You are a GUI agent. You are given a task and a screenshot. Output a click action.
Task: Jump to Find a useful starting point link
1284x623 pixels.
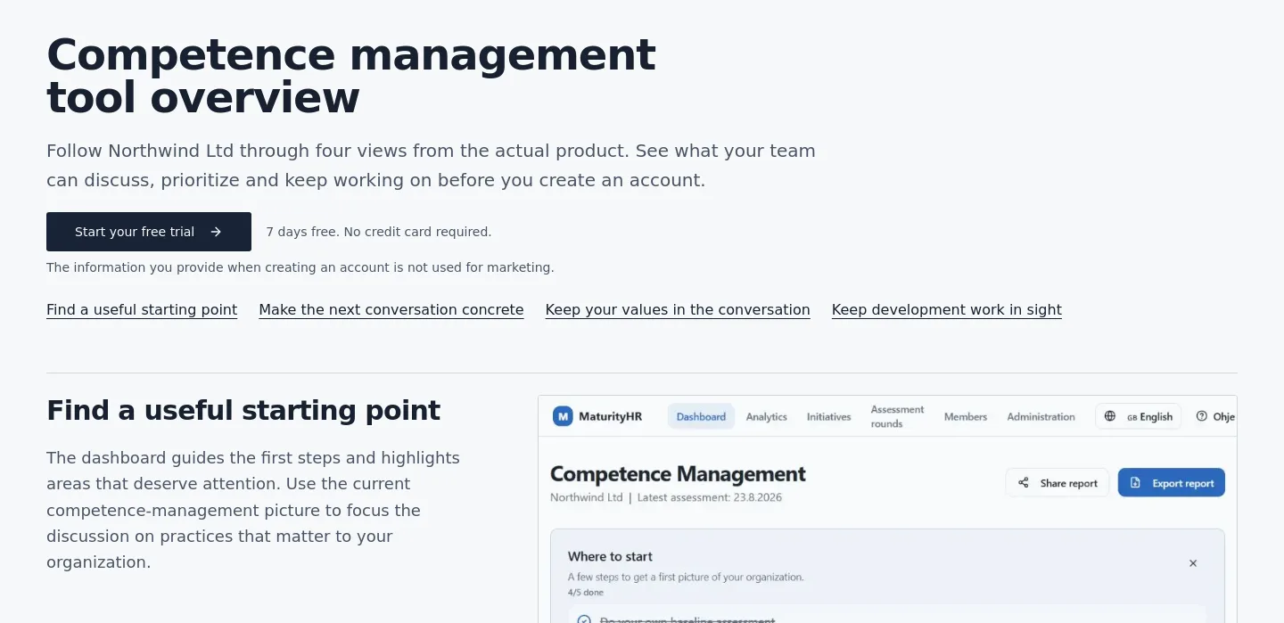click(x=142, y=310)
